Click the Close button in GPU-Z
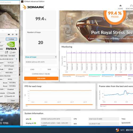This screenshot has width=133, height=133. point(13,101)
